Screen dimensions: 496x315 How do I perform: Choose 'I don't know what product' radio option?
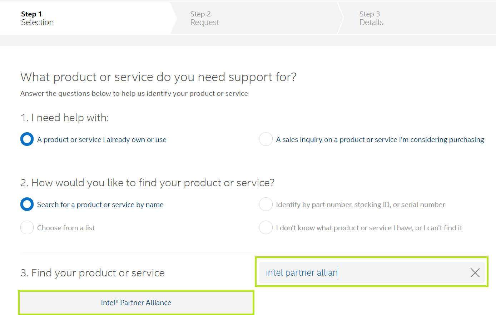tap(266, 228)
